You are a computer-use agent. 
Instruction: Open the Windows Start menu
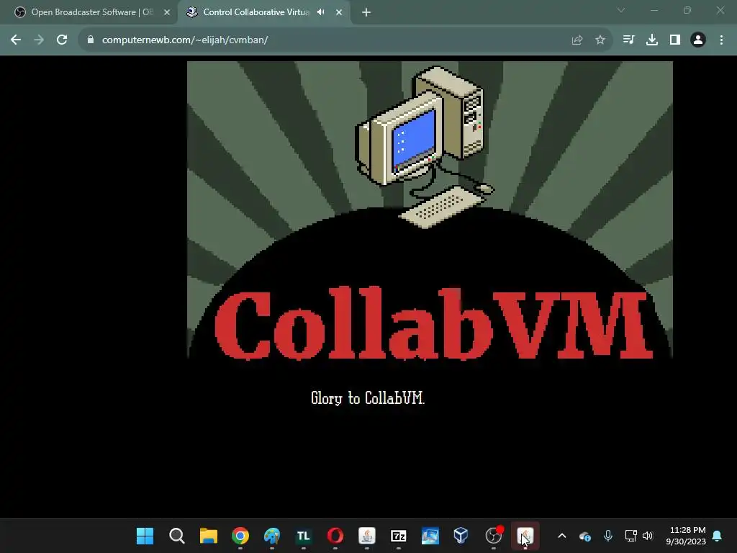[x=145, y=536]
